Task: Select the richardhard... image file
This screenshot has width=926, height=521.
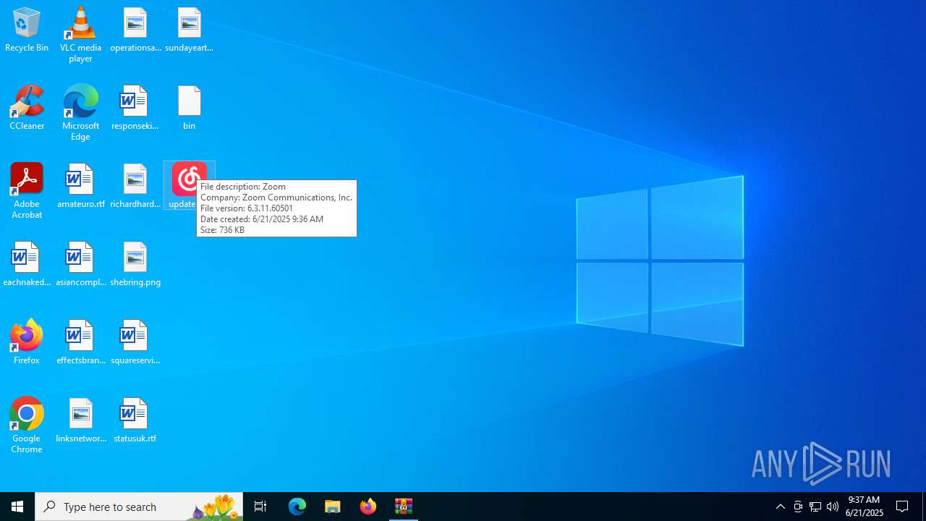Action: pos(135,187)
